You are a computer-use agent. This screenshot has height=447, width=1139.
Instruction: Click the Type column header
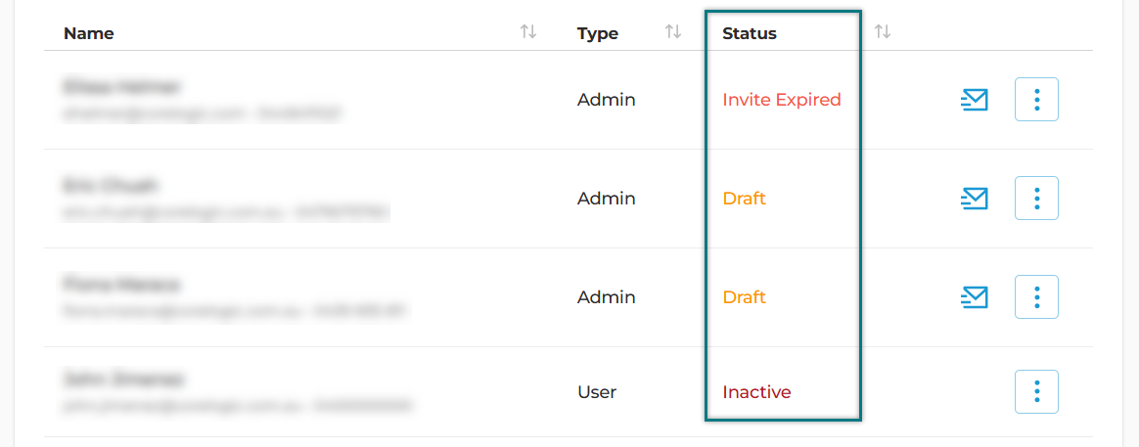click(598, 33)
